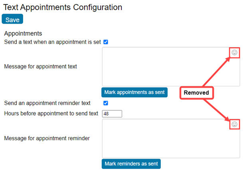Viewport: 249px width, 173px height.
Task: Open emoji picker in appointment reminder message box
Action: coord(234,124)
